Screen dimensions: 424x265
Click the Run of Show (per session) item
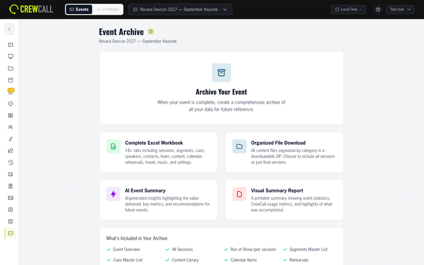pos(253,249)
